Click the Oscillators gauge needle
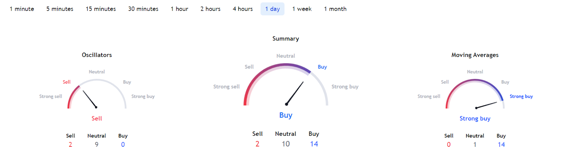 coord(89,99)
